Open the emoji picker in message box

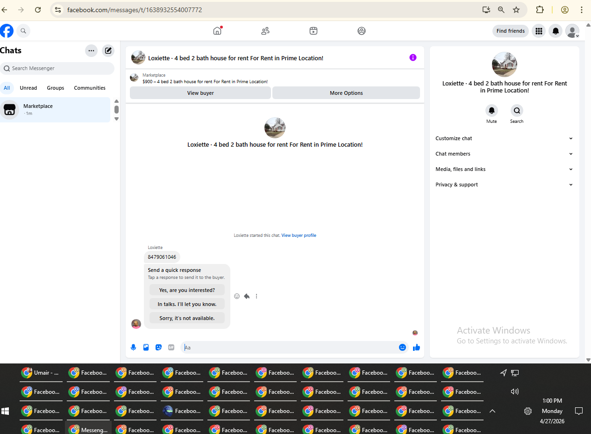pyautogui.click(x=402, y=347)
